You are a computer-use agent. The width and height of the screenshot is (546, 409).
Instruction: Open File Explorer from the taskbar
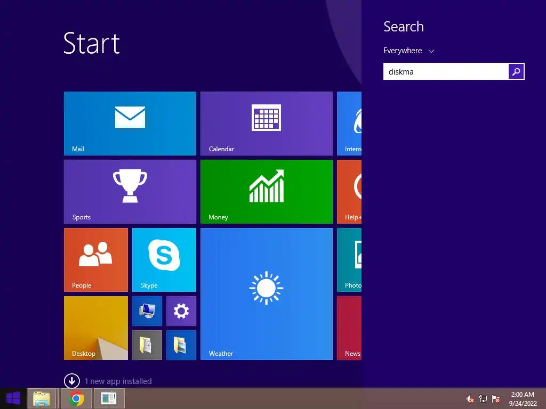tap(42, 398)
